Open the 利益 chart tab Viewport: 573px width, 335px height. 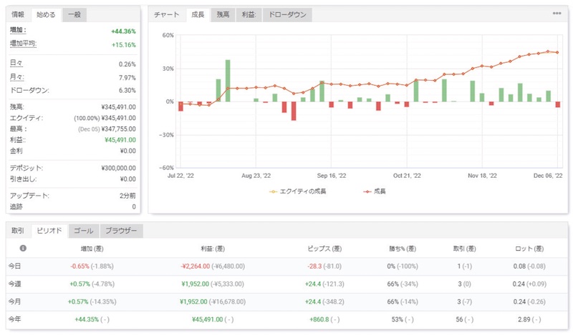pyautogui.click(x=249, y=14)
